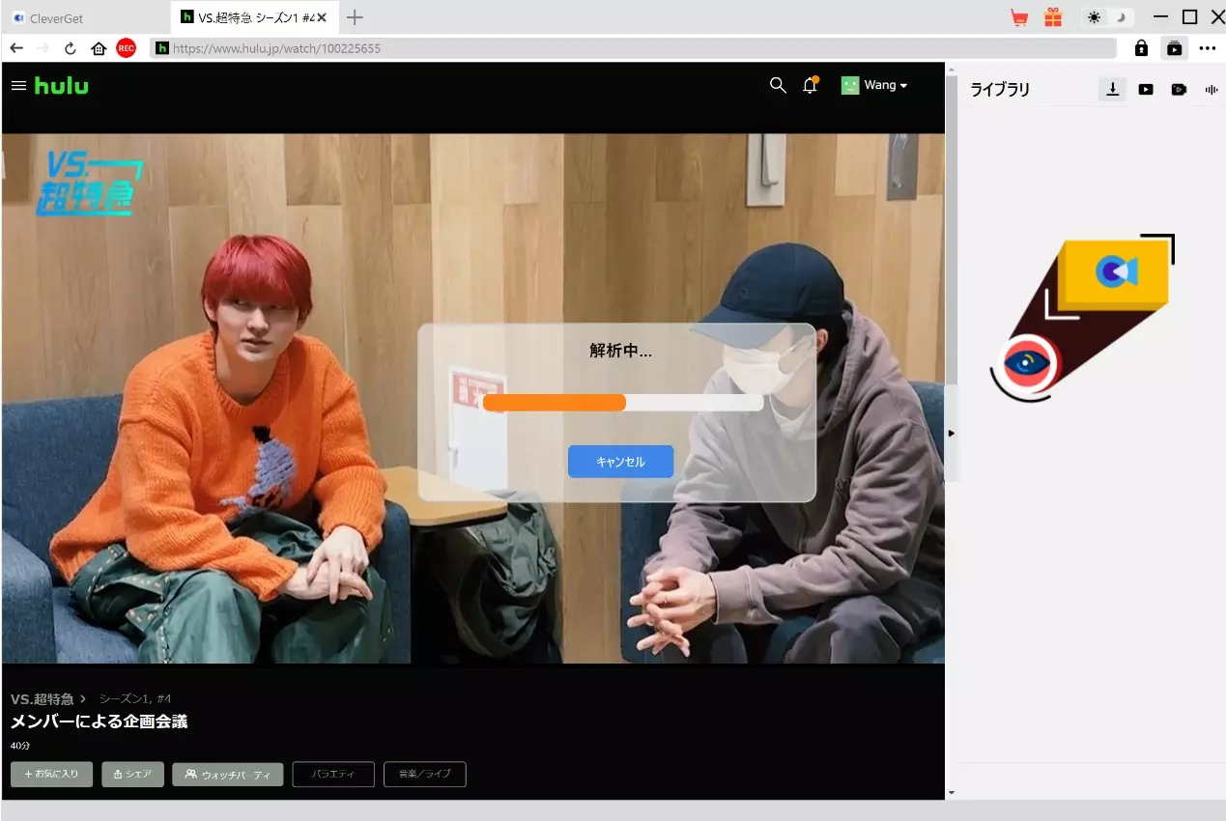Viewport: 1226px width, 821px height.
Task: Cancel analysis with キャンセル button
Action: point(620,462)
